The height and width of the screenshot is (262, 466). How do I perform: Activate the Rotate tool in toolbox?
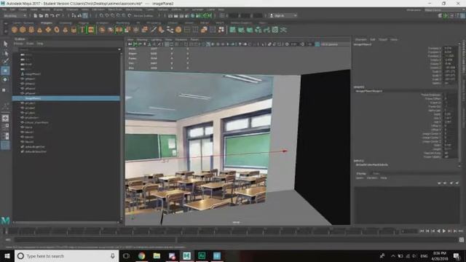coord(5,79)
